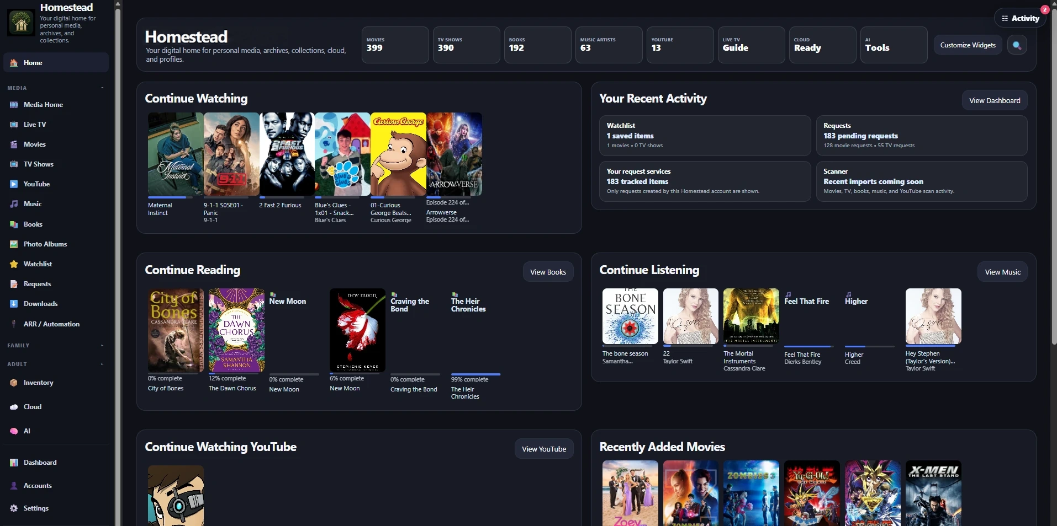Open the City of Bones book cover
Viewport: 1057px width, 526px height.
click(x=176, y=330)
